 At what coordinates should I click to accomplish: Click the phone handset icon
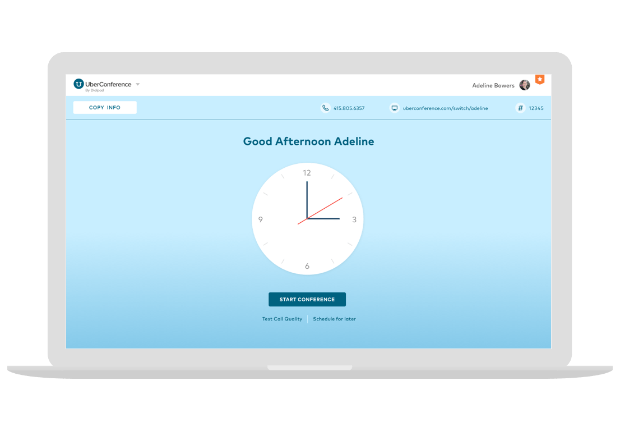326,108
